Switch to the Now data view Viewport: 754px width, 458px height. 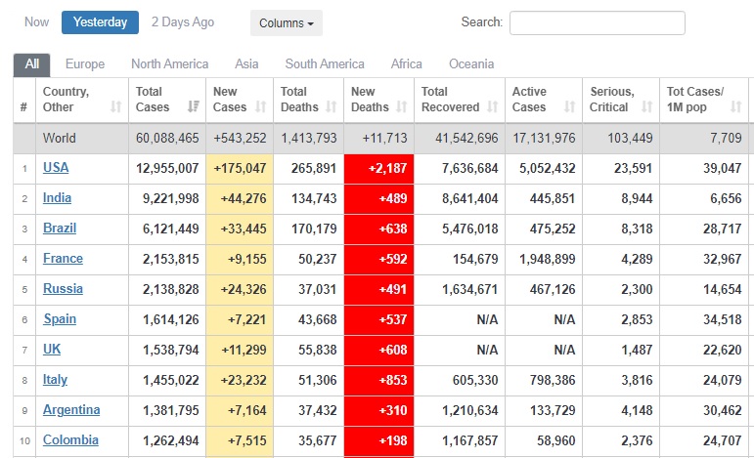36,22
